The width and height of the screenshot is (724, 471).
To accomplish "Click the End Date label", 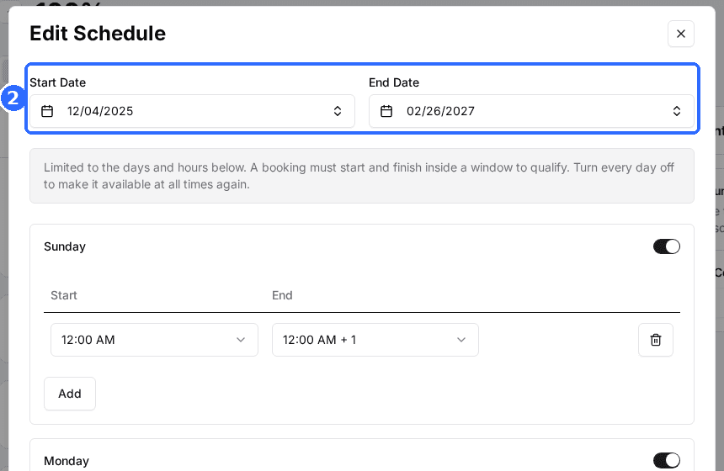I will point(394,82).
